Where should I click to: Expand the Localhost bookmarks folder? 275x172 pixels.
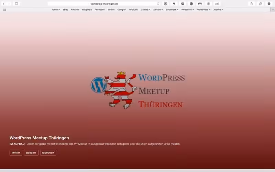[x=172, y=10]
